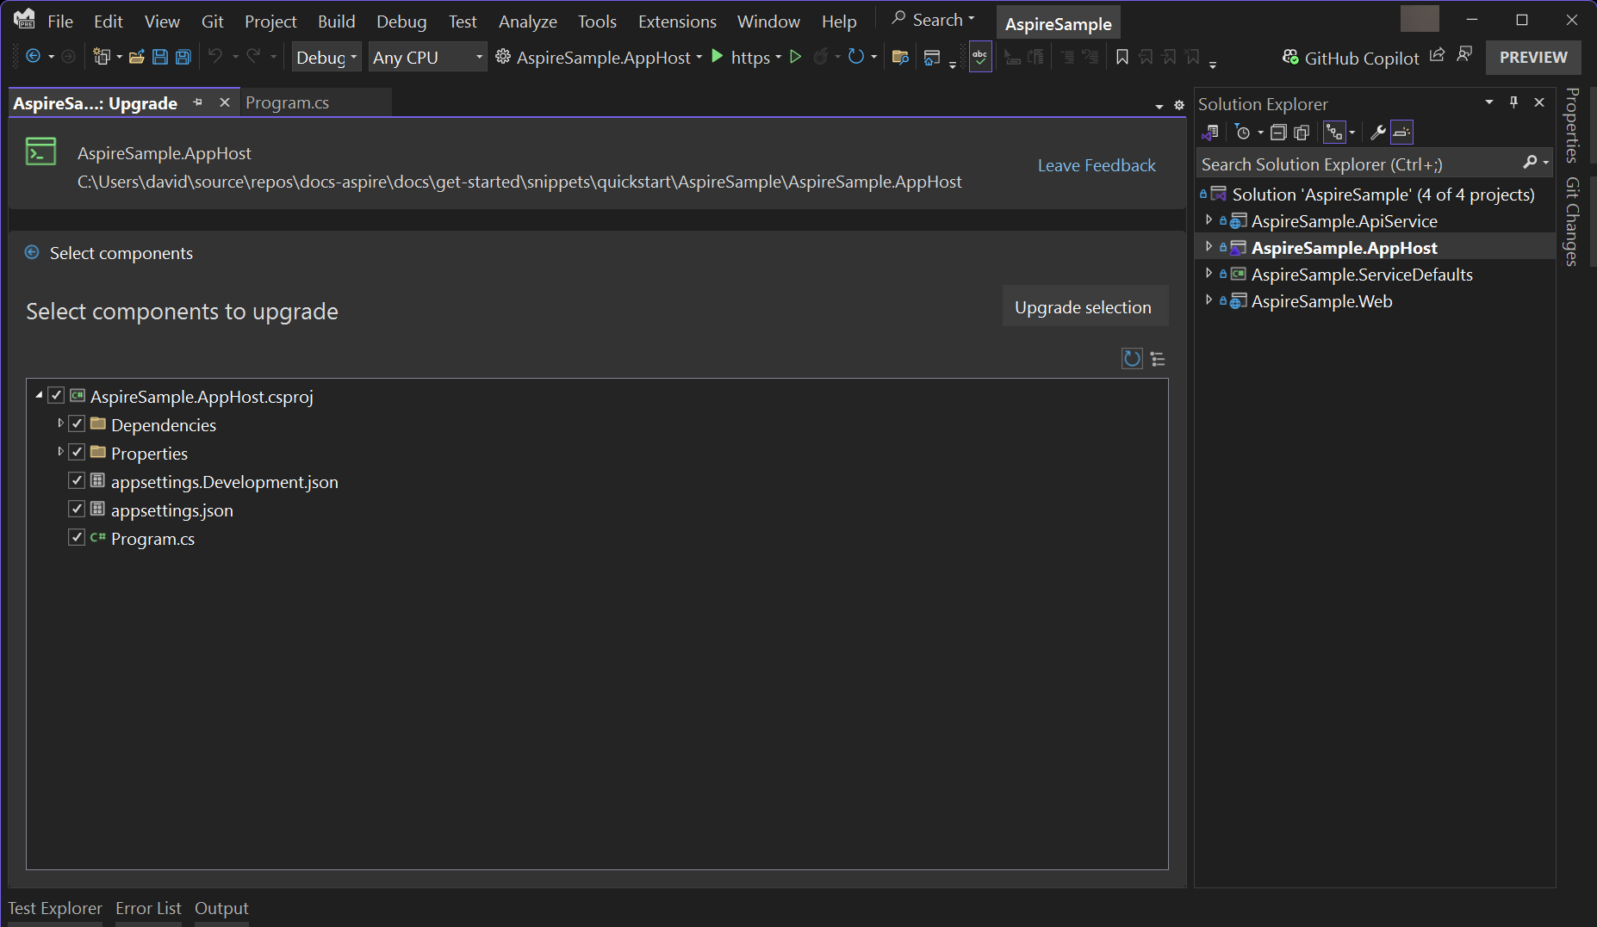
Task: Click the Leave Feedback link
Action: pyautogui.click(x=1096, y=165)
